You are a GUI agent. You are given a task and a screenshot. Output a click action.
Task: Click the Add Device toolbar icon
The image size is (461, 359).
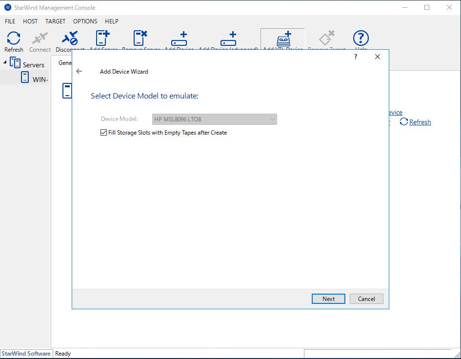coord(179,39)
